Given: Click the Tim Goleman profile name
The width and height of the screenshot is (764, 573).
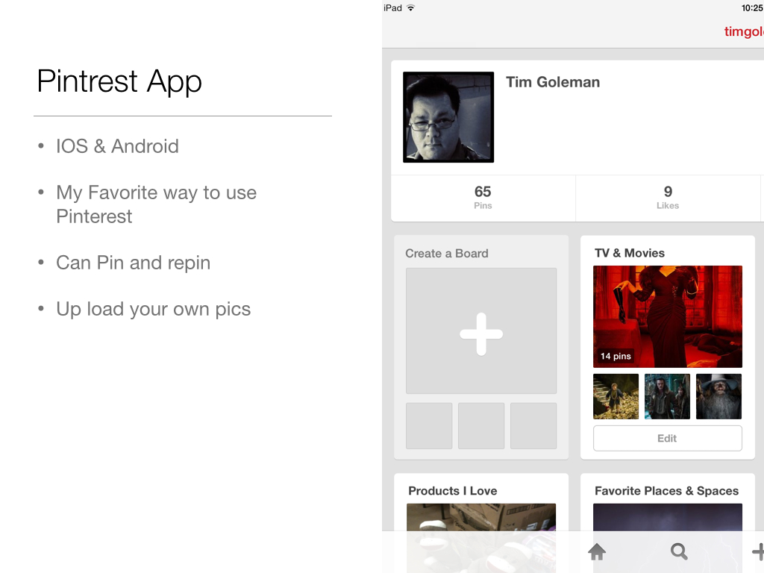Looking at the screenshot, I should click(553, 82).
